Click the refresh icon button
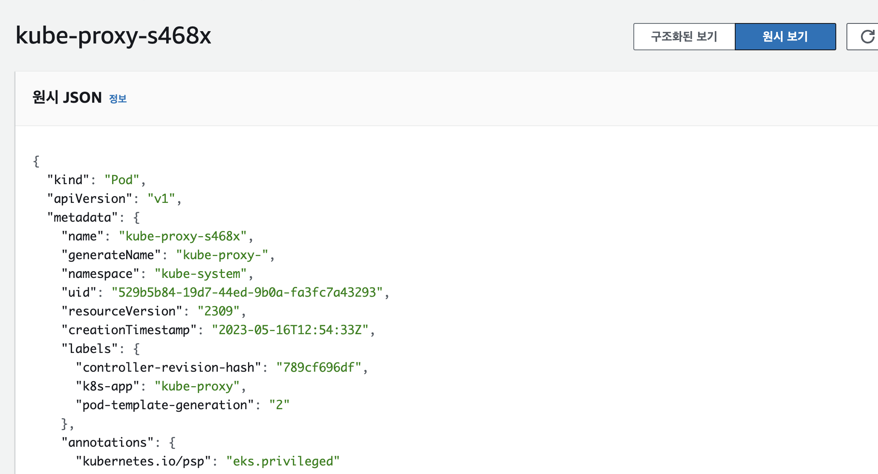The height and width of the screenshot is (474, 878). point(867,37)
